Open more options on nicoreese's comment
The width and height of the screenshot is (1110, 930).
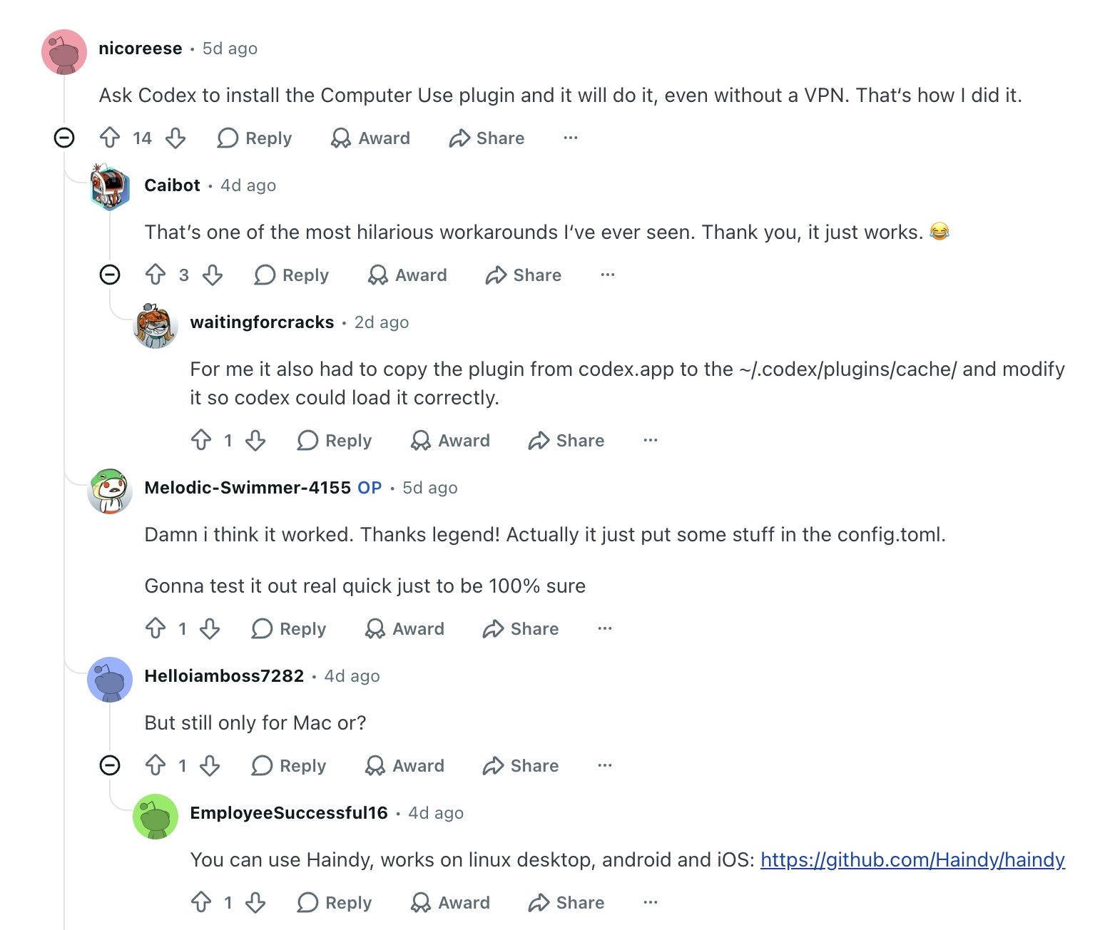click(570, 138)
